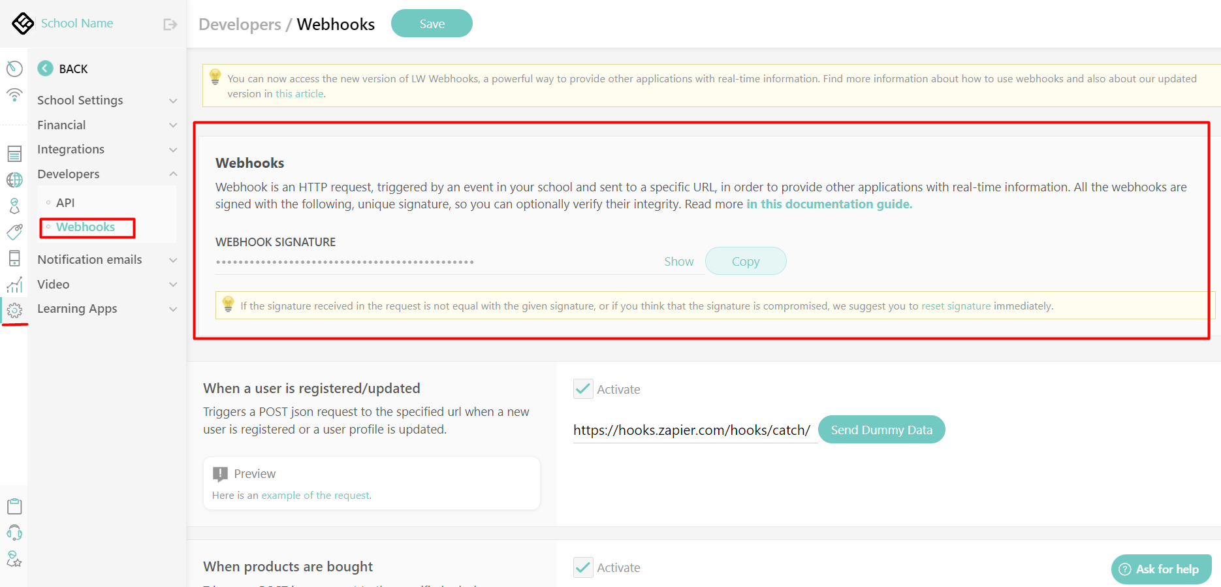Show the hidden webhook signature

point(678,261)
